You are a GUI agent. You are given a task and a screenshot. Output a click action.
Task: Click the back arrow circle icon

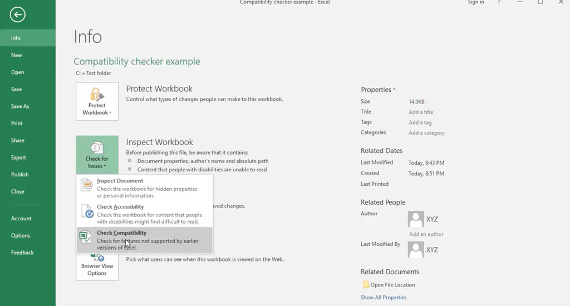pos(17,15)
